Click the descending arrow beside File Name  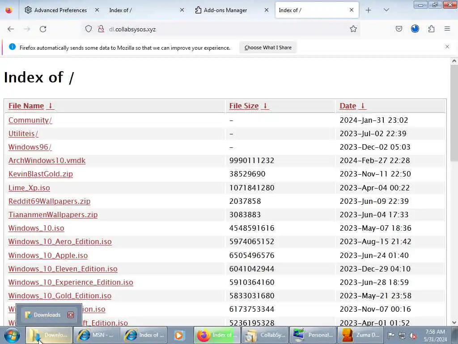point(50,106)
